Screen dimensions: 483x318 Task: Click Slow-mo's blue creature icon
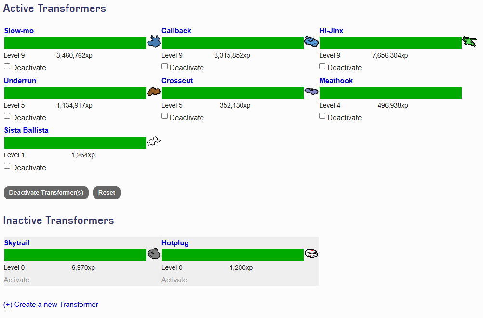click(153, 42)
